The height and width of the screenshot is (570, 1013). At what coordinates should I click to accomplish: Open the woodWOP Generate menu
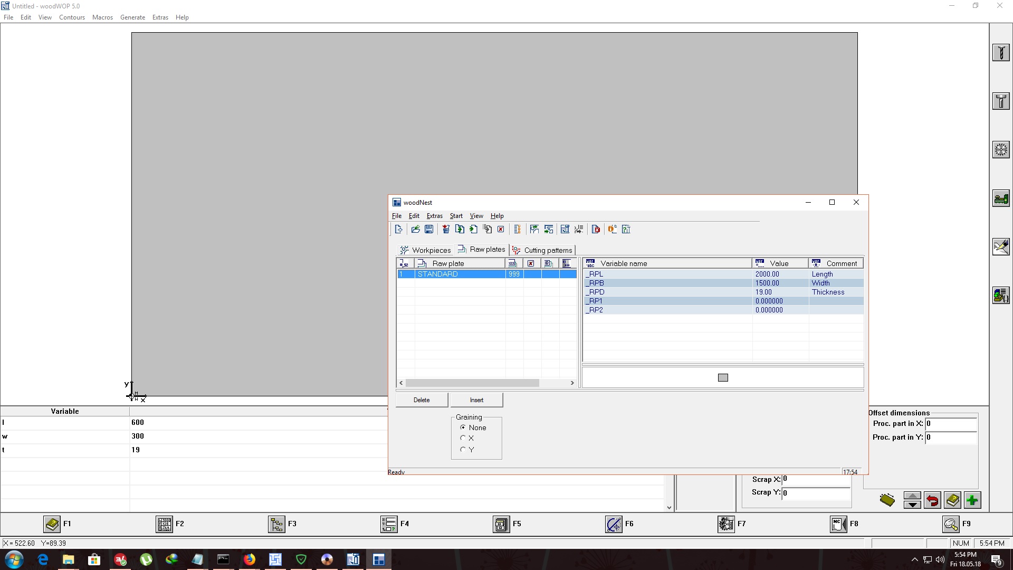point(132,17)
